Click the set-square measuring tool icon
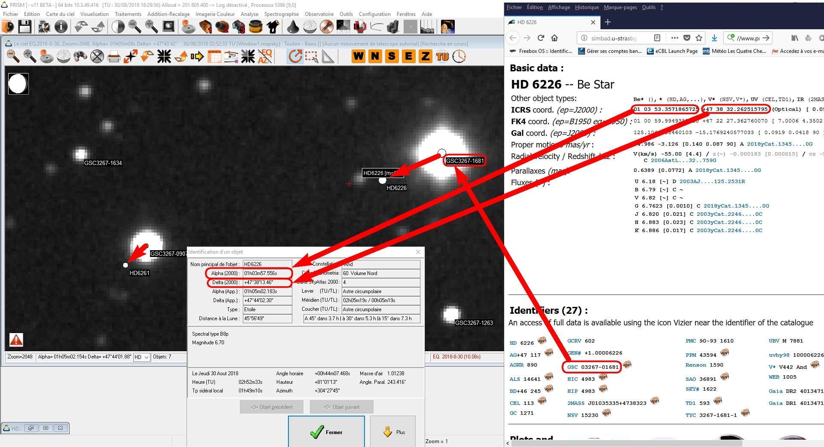The width and height of the screenshot is (824, 447). tap(328, 56)
